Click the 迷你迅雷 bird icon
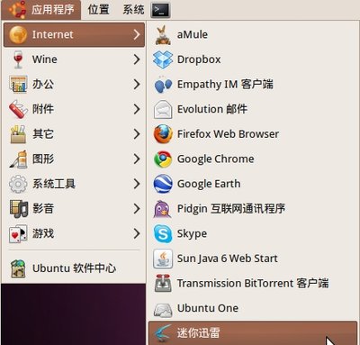This screenshot has height=345, width=360. point(162,333)
